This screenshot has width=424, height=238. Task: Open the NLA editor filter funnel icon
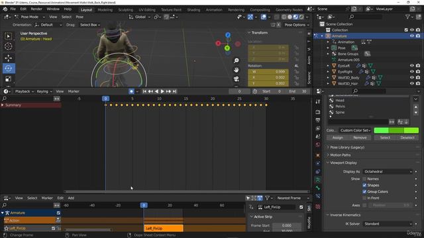tap(267, 198)
